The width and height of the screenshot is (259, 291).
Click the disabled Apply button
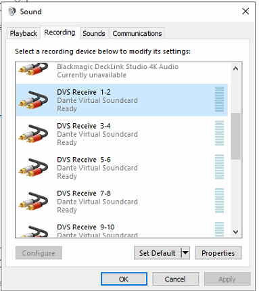(227, 279)
